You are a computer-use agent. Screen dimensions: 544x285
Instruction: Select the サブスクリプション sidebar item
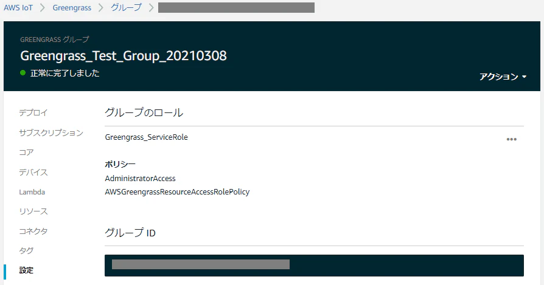51,132
